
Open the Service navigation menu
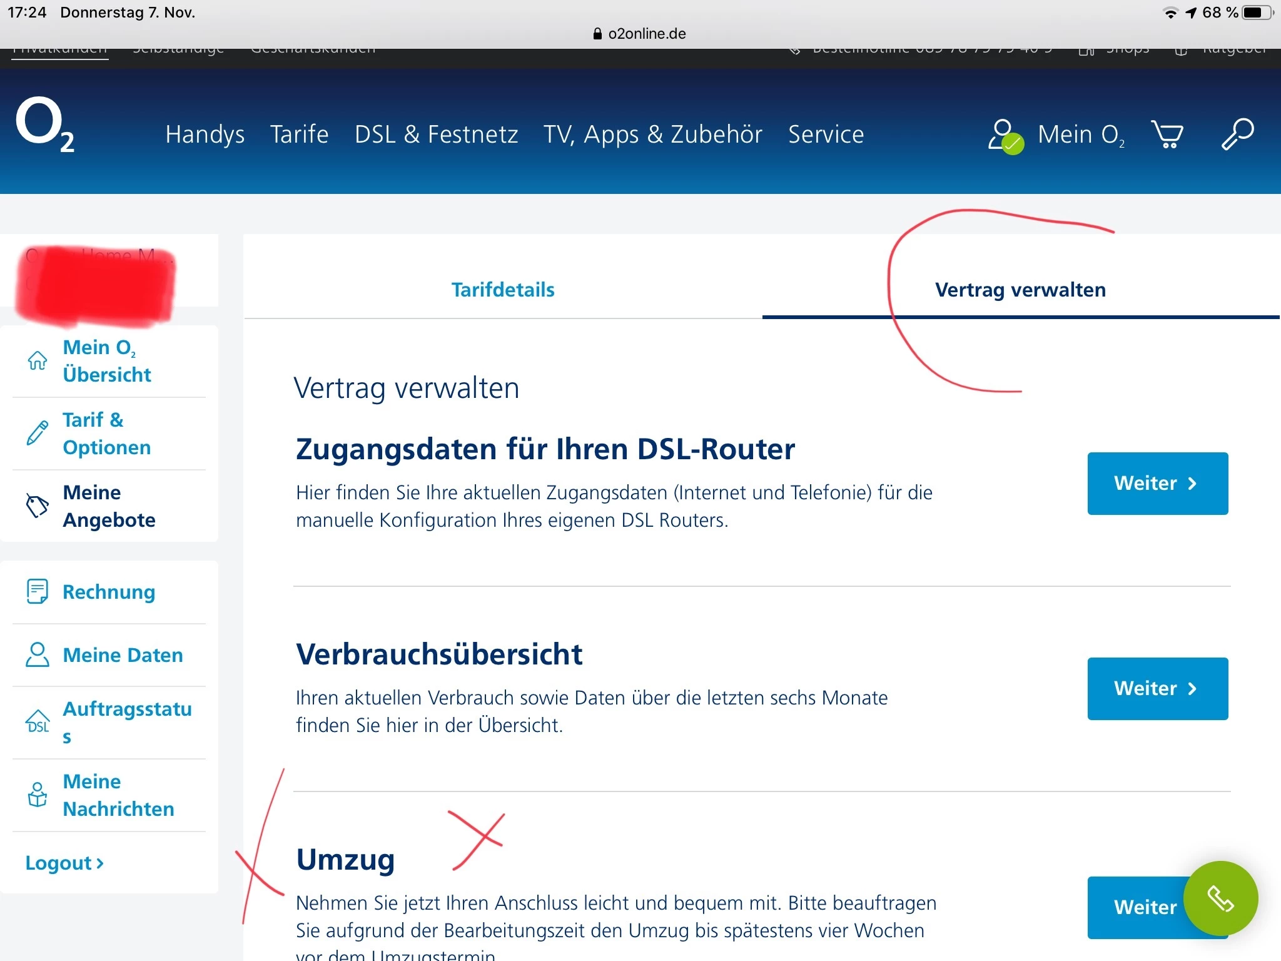pyautogui.click(x=826, y=134)
